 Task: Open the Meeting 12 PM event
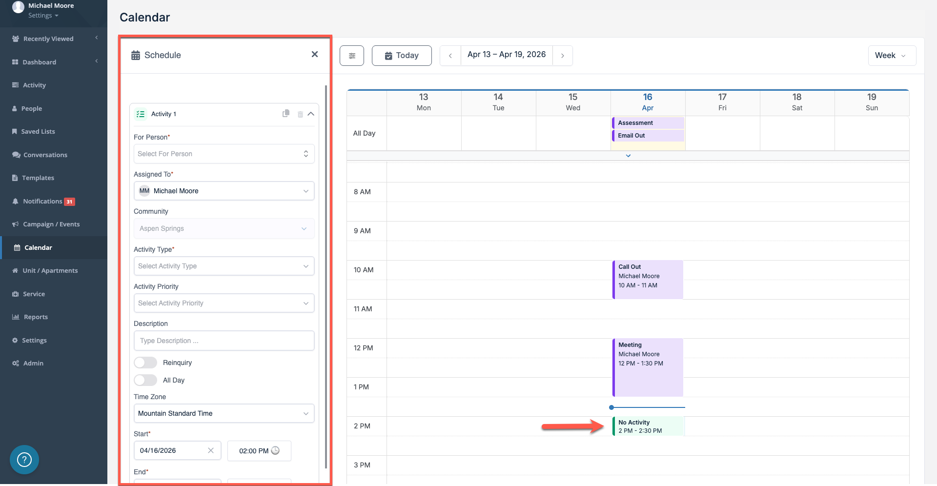pos(648,367)
